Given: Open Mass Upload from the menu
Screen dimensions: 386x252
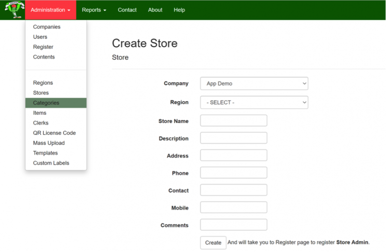Looking at the screenshot, I should (x=49, y=143).
